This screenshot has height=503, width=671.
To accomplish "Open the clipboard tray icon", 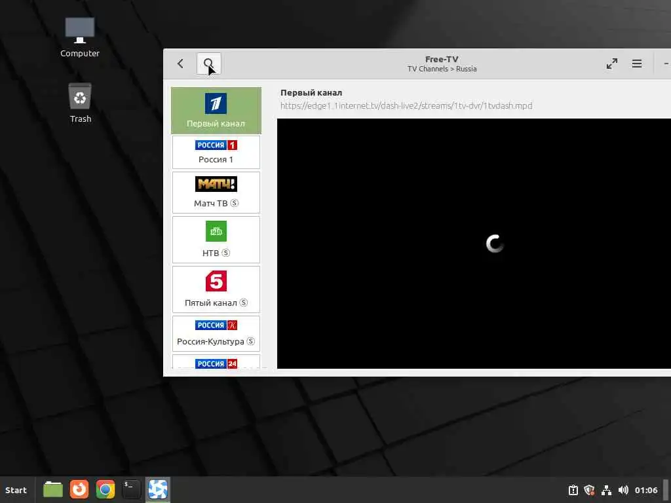I will (573, 490).
